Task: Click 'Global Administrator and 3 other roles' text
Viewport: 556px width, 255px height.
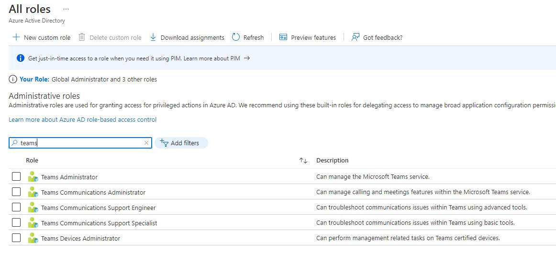Action: coord(104,79)
